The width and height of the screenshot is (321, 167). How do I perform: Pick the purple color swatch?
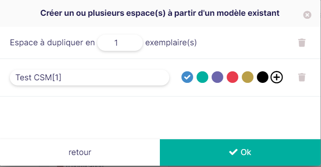[x=217, y=77]
